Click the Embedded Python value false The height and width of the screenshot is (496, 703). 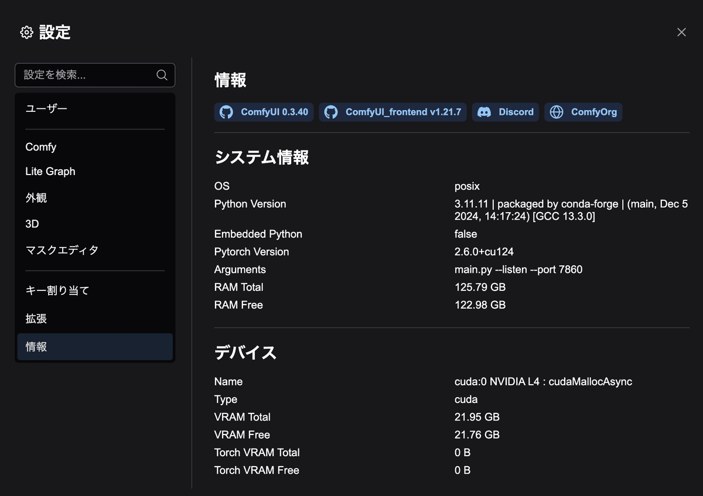click(466, 234)
